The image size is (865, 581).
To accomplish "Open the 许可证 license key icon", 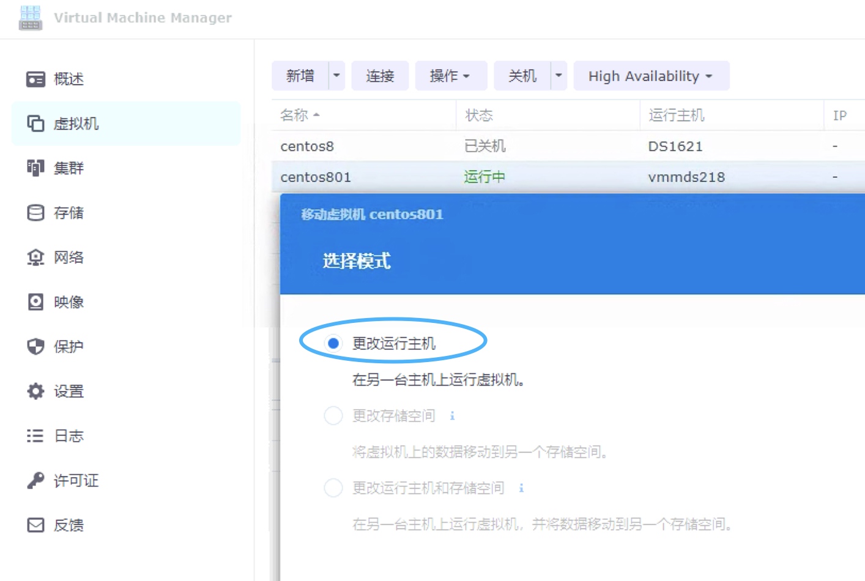I will click(x=35, y=481).
